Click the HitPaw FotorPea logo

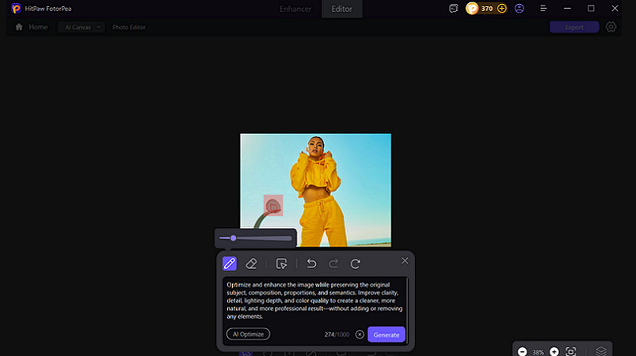pyautogui.click(x=16, y=9)
